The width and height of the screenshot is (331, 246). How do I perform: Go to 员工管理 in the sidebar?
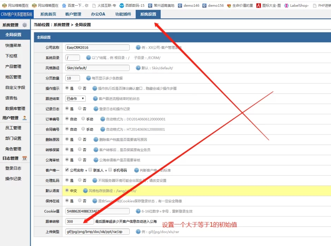pos(13,128)
